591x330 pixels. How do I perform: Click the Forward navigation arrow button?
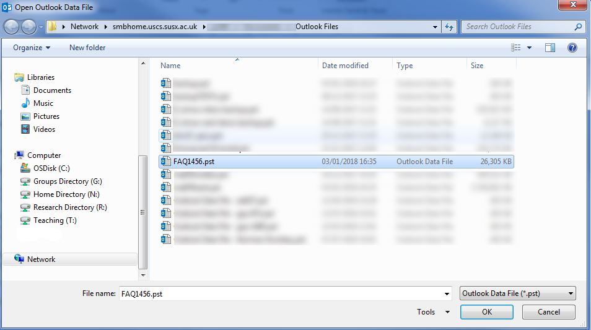[28, 27]
